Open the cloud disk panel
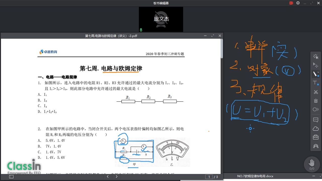322x181 pixels. tap(315, 128)
